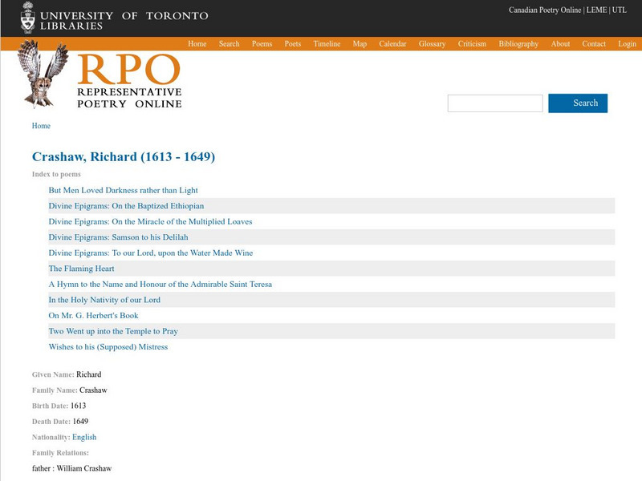The image size is (642, 481).
Task: Open the Bibliography menu item
Action: tap(518, 44)
